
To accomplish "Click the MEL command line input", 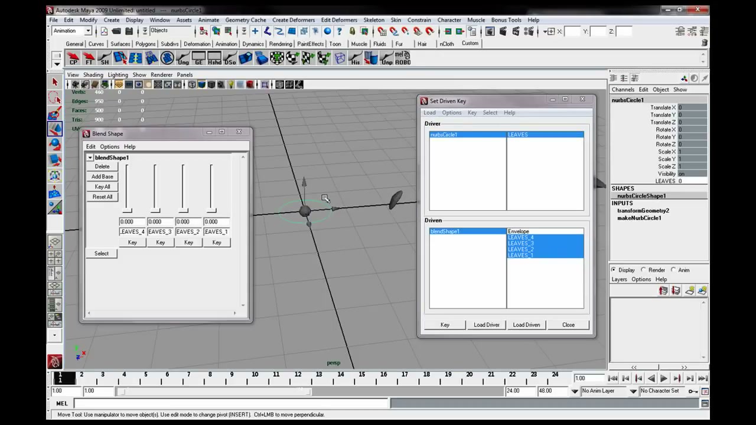I will 231,404.
